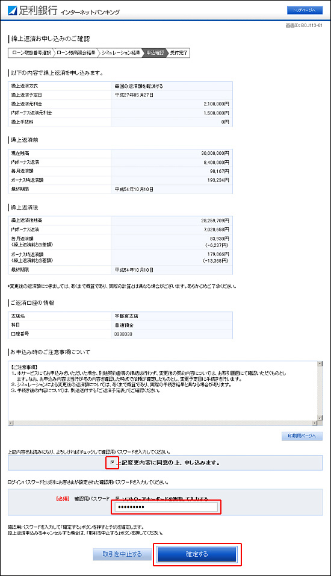
Task: Select the new monthly payment 83,930円
Action: [219, 239]
